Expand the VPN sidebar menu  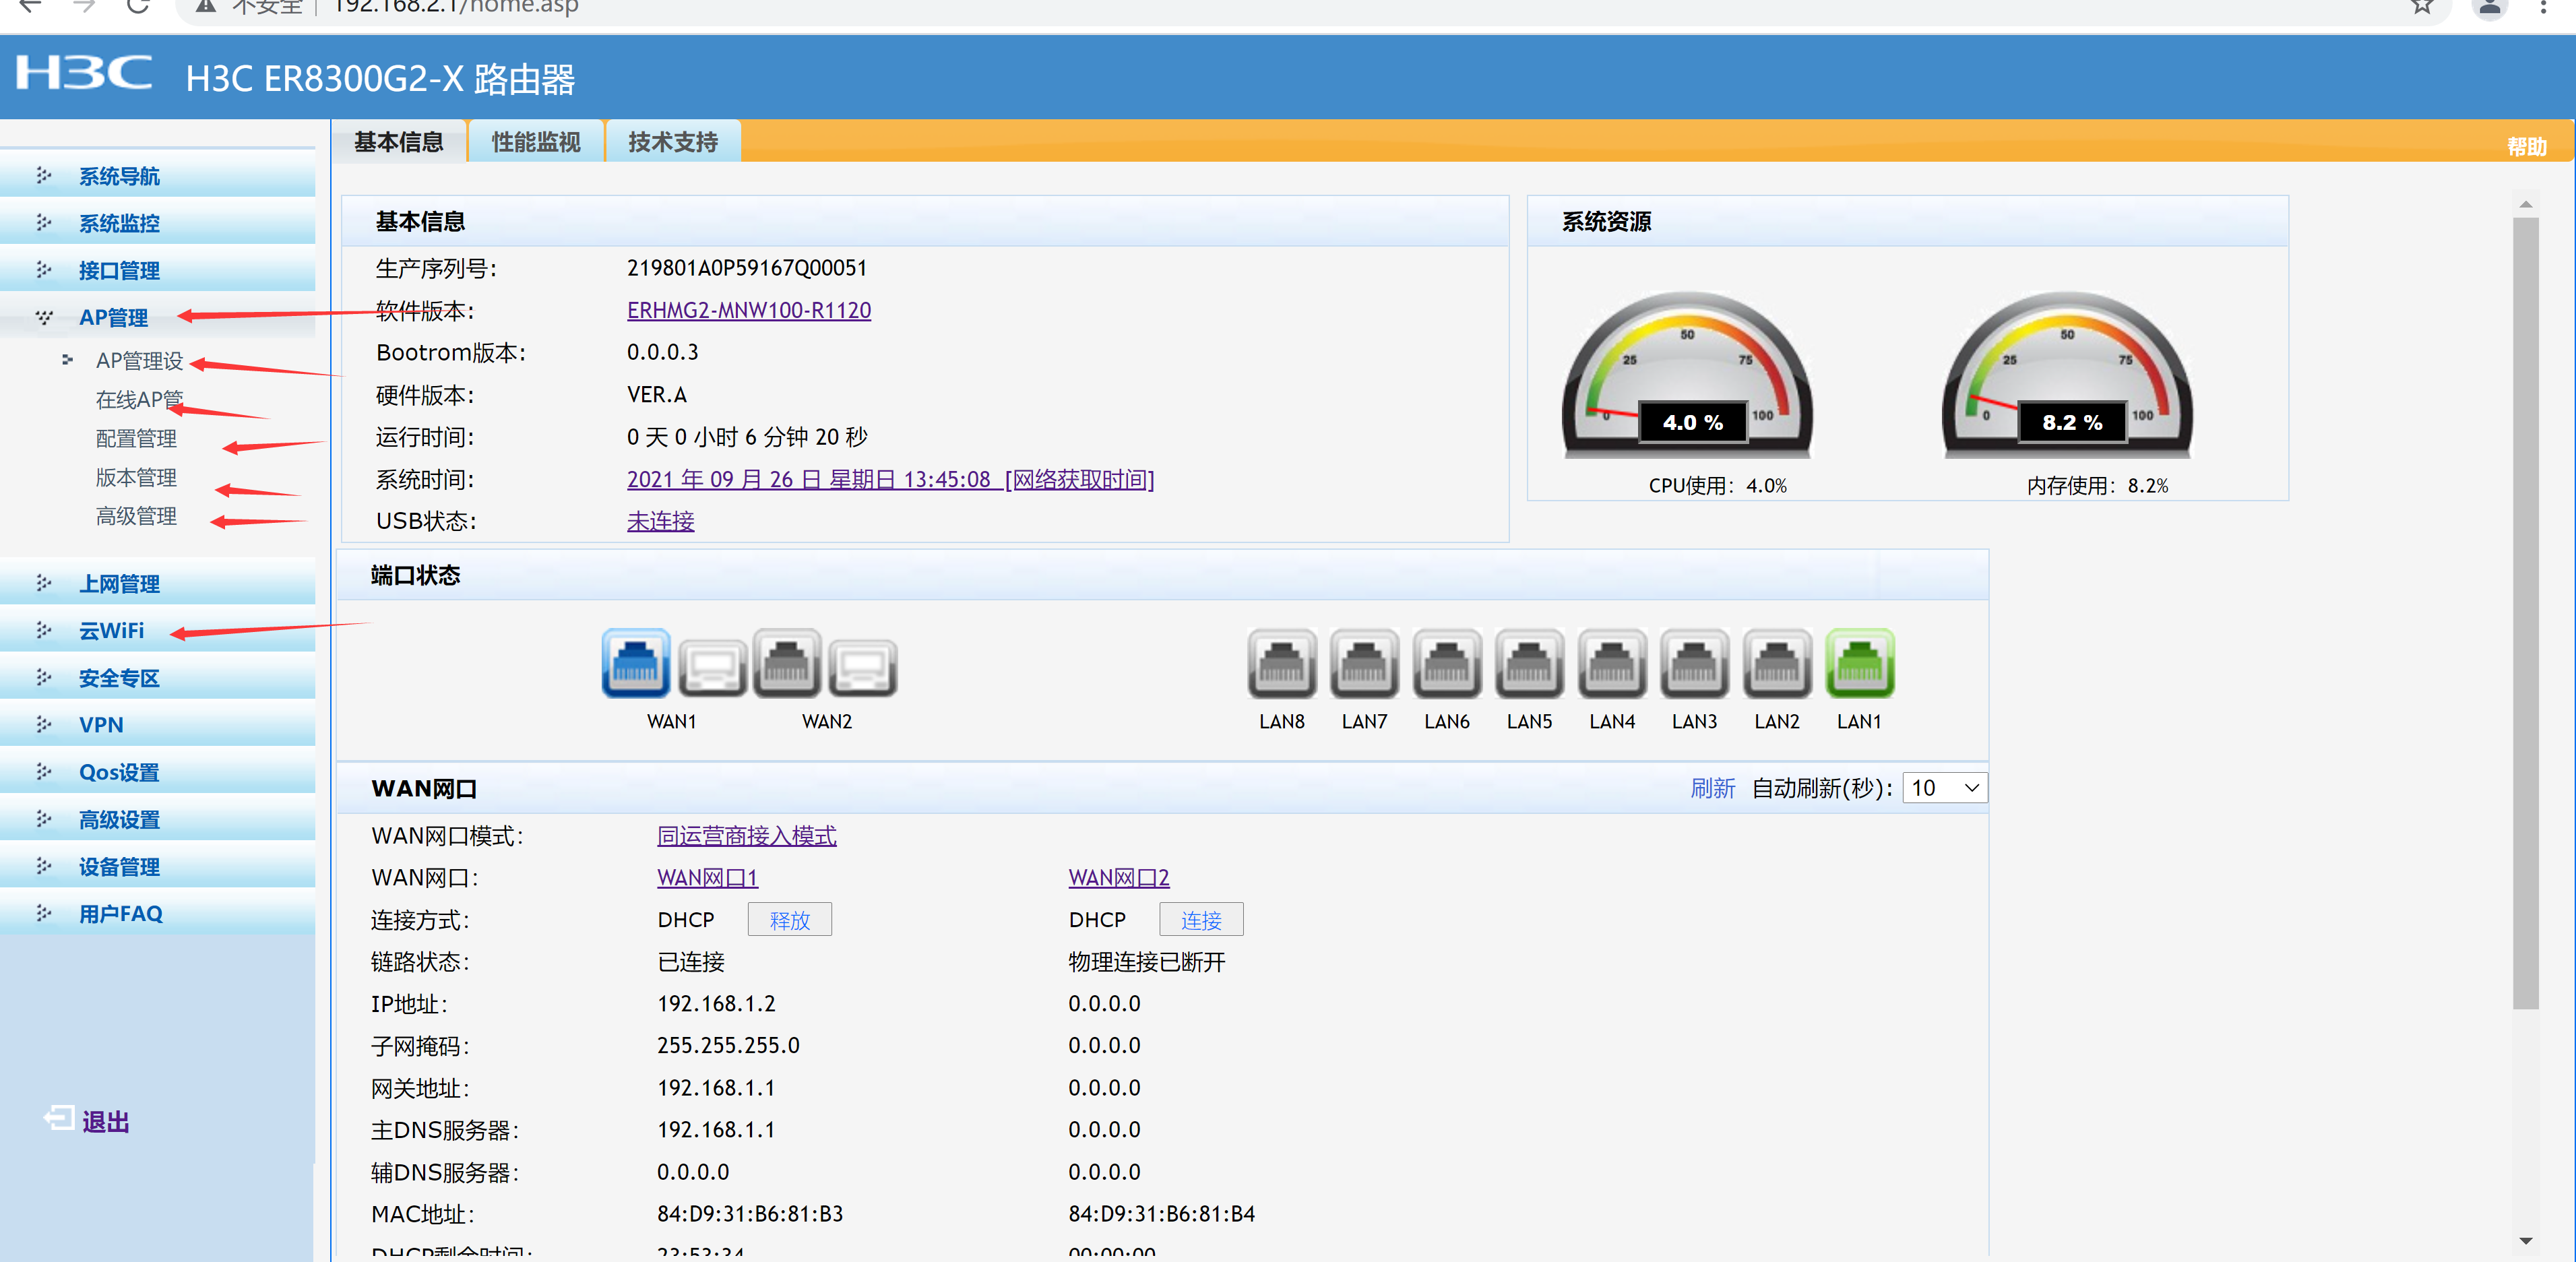tap(101, 725)
